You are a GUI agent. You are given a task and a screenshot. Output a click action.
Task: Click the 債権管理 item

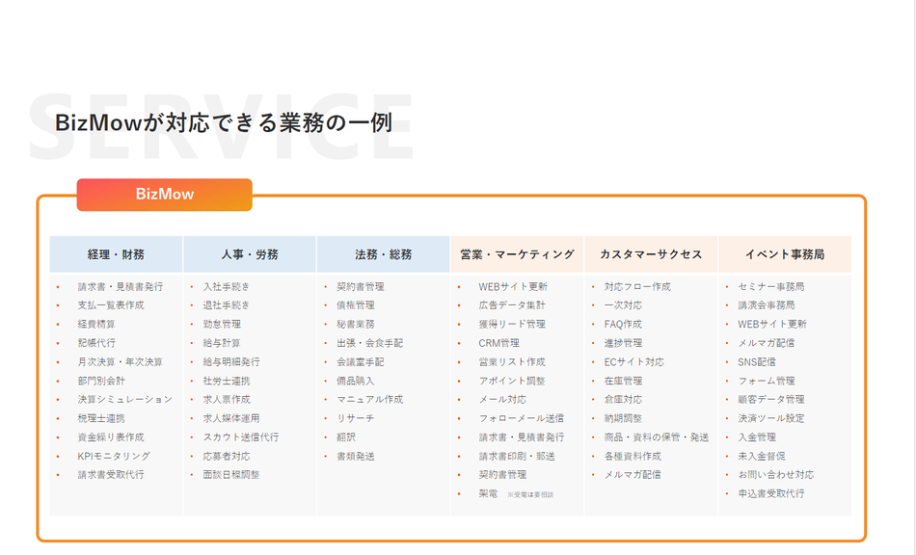tap(356, 305)
